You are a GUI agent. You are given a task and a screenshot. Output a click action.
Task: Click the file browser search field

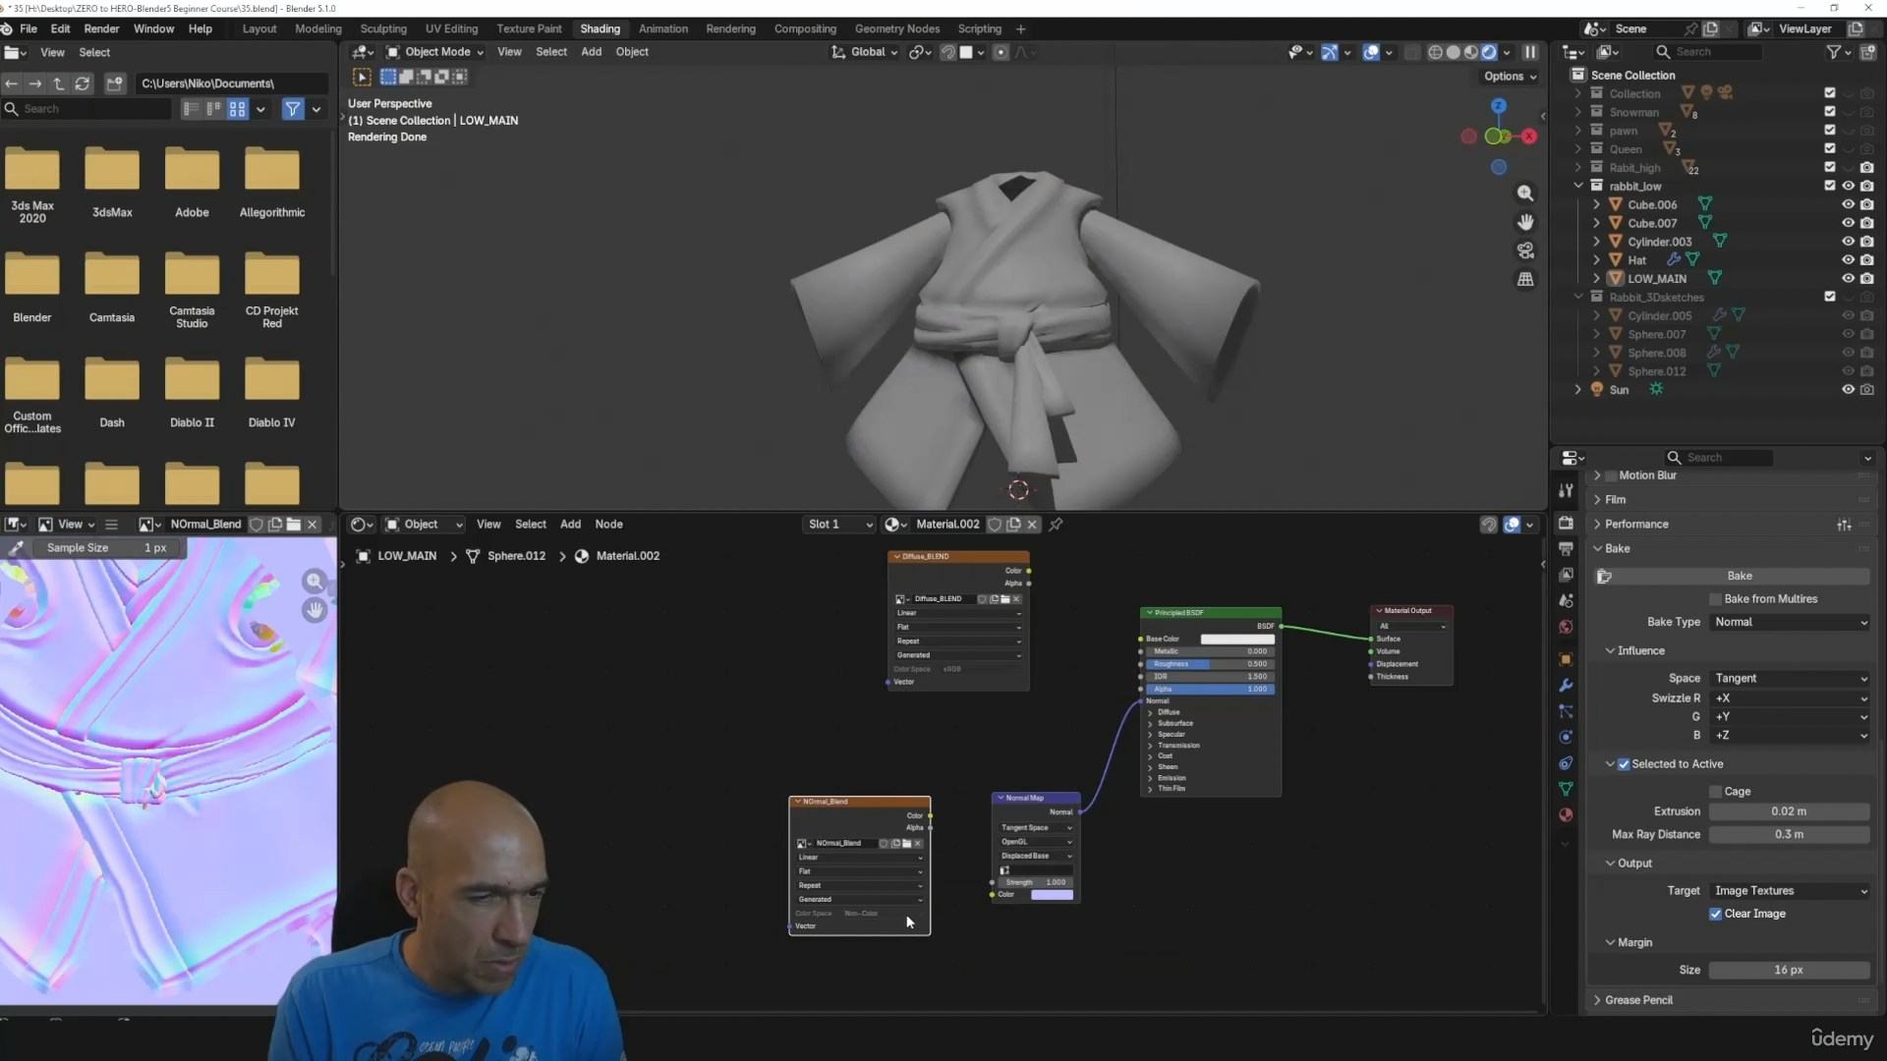86,109
